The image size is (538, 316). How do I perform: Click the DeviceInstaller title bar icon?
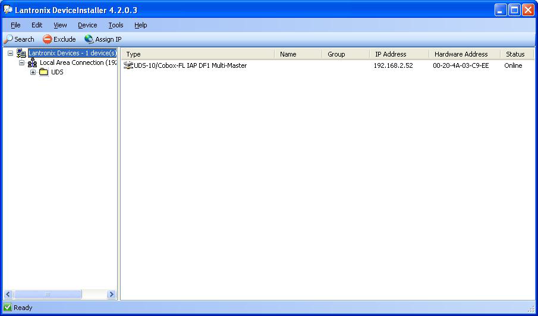[x=8, y=10]
